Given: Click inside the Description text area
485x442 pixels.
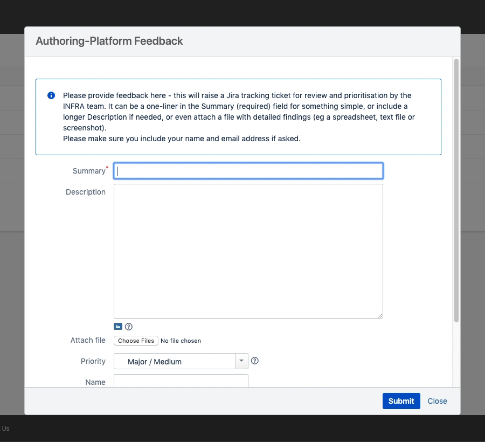Looking at the screenshot, I should (x=248, y=251).
